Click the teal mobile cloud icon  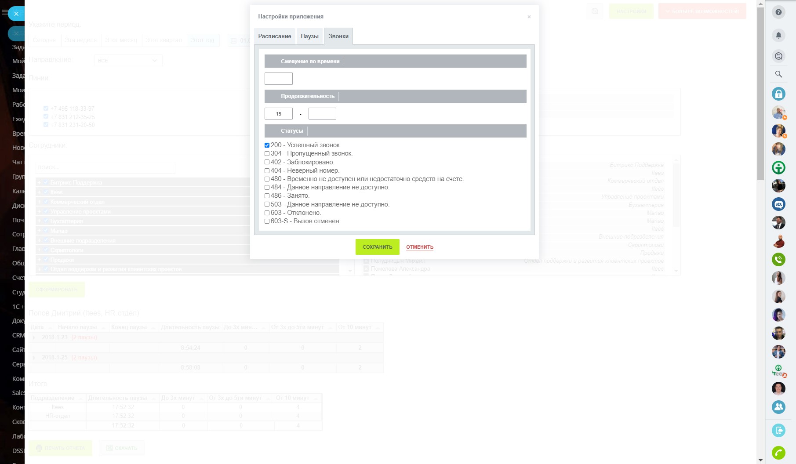point(778,430)
